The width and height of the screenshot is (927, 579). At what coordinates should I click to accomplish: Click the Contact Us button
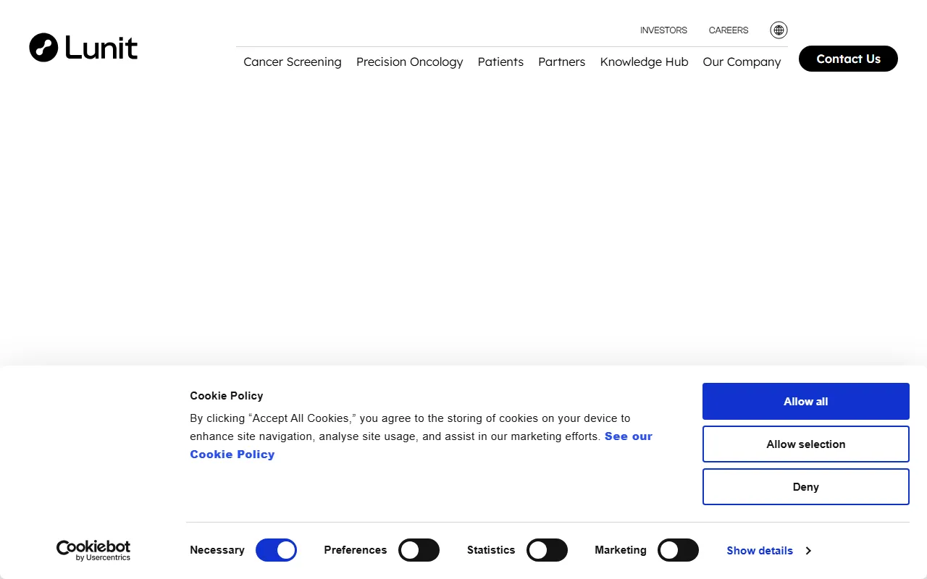tap(848, 59)
